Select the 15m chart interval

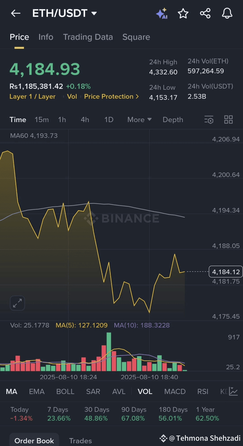[x=42, y=120]
